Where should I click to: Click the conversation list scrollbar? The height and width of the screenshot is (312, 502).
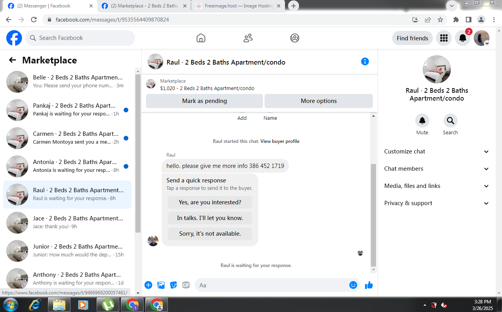138,153
